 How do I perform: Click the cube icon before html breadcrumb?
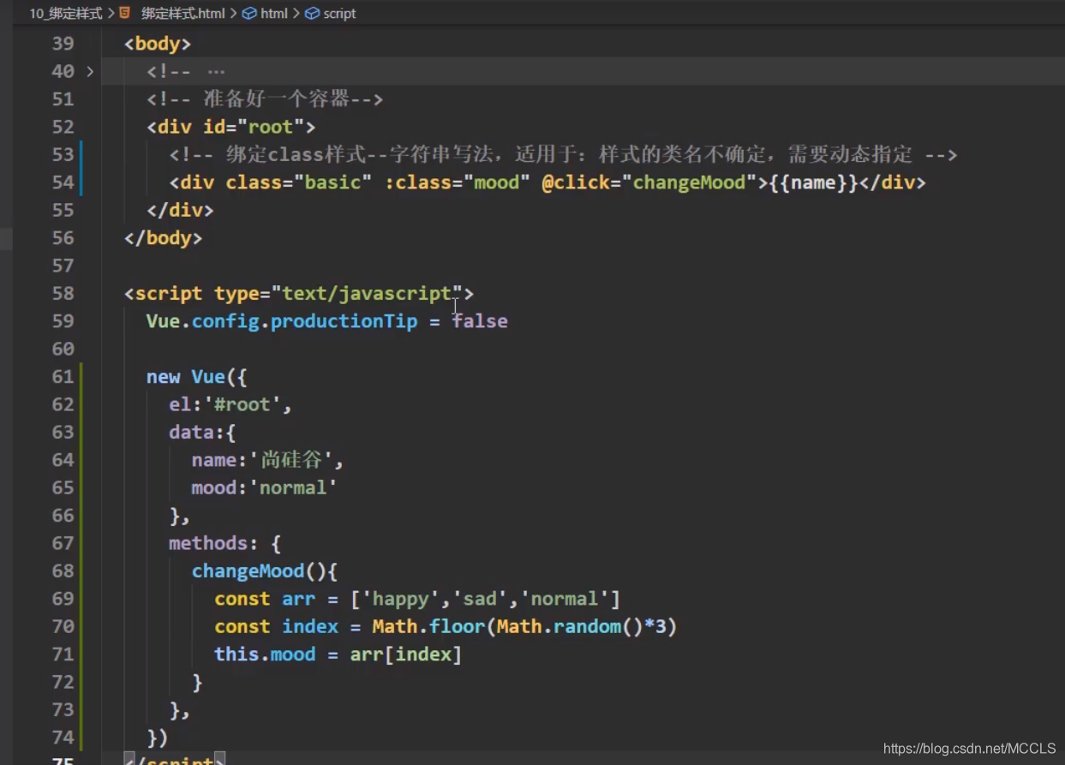click(x=249, y=14)
